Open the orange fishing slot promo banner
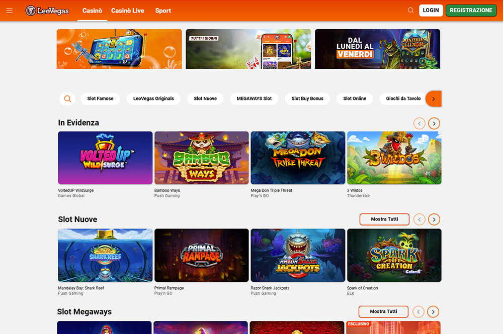This screenshot has height=334, width=503. (x=119, y=49)
